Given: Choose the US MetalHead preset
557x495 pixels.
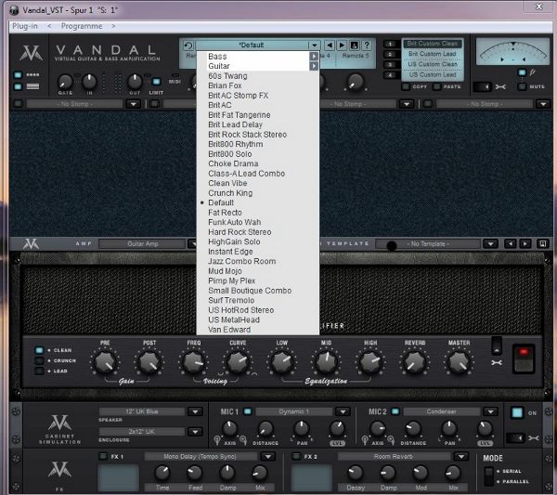Looking at the screenshot, I should (x=234, y=319).
